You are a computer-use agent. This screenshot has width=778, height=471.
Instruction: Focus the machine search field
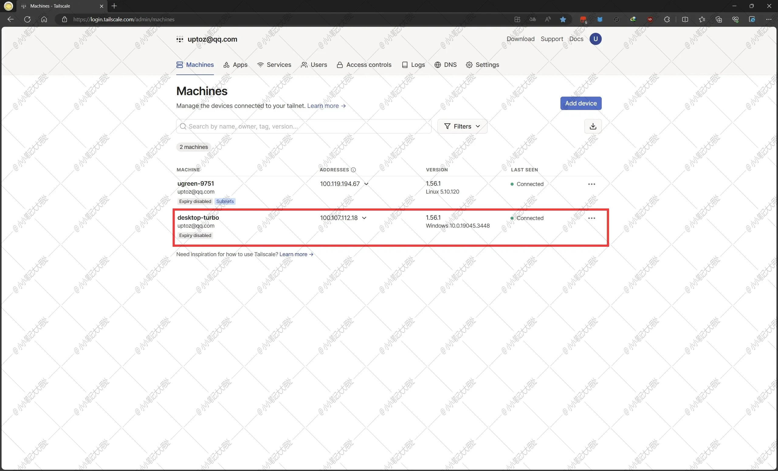(304, 126)
